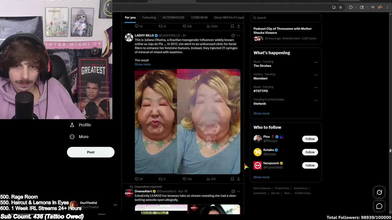Switch to the For you tab
The image size is (392, 220).
[x=130, y=17]
